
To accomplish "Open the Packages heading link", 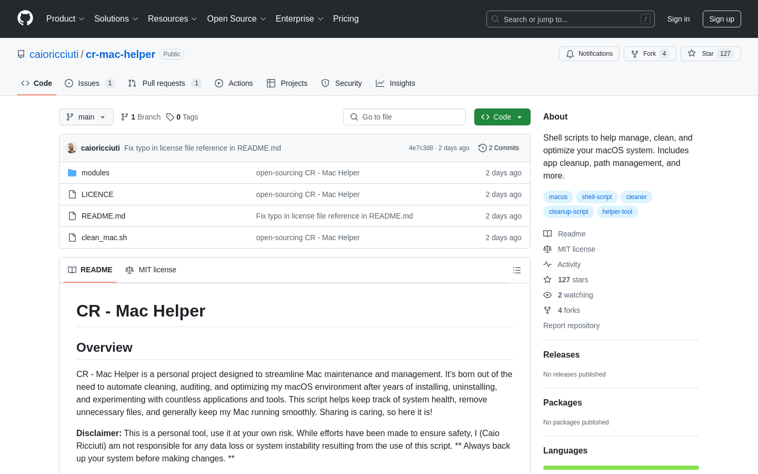I will pyautogui.click(x=562, y=403).
